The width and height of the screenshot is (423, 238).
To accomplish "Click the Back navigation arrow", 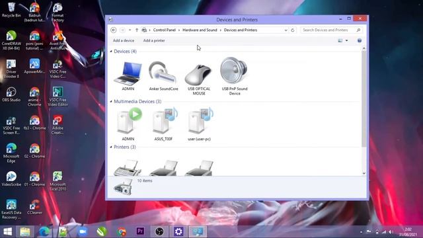I will [x=114, y=30].
